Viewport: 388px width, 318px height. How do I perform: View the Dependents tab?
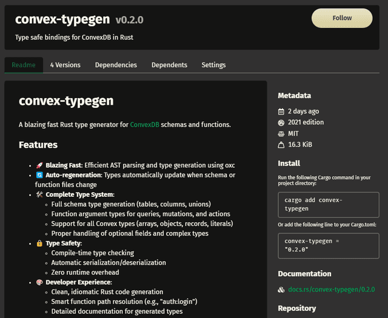(x=169, y=65)
